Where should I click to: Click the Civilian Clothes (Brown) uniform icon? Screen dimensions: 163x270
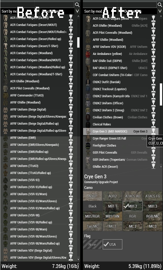point(88,117)
